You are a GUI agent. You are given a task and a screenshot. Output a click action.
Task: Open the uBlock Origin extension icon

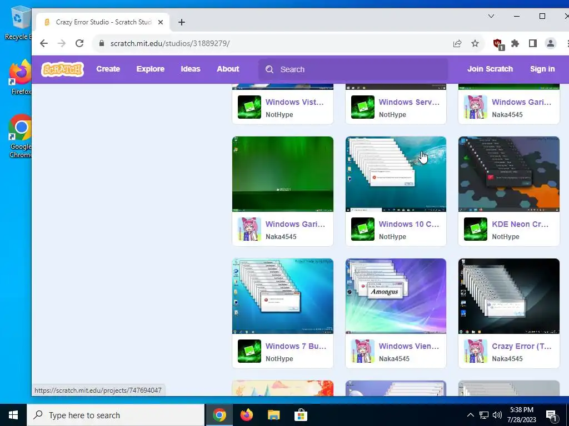[x=498, y=44]
